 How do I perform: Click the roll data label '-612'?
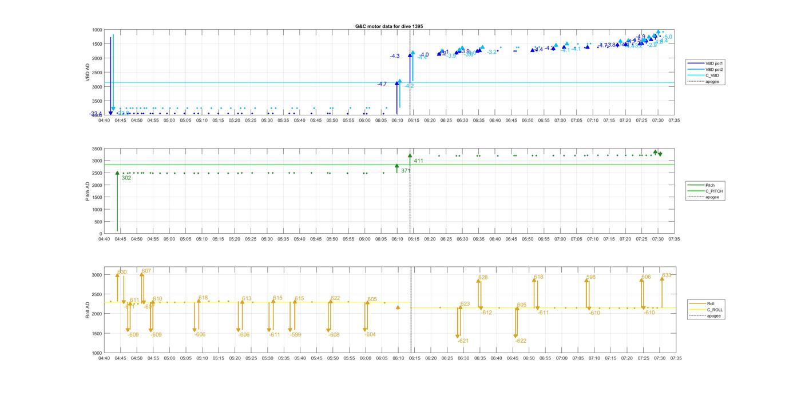click(x=486, y=313)
